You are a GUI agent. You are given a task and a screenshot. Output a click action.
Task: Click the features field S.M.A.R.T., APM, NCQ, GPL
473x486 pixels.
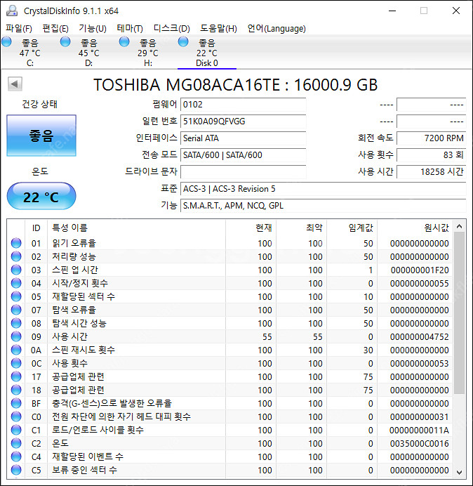point(323,205)
